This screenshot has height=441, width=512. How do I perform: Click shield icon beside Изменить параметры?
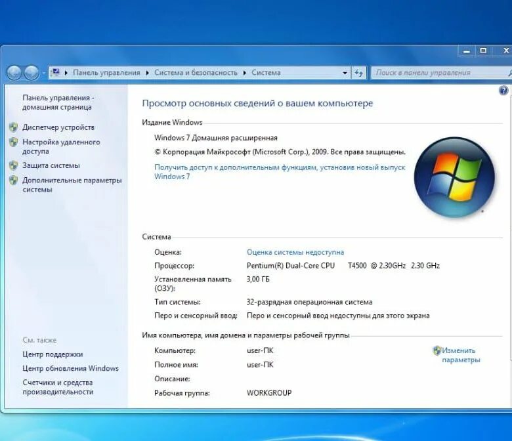tap(437, 350)
